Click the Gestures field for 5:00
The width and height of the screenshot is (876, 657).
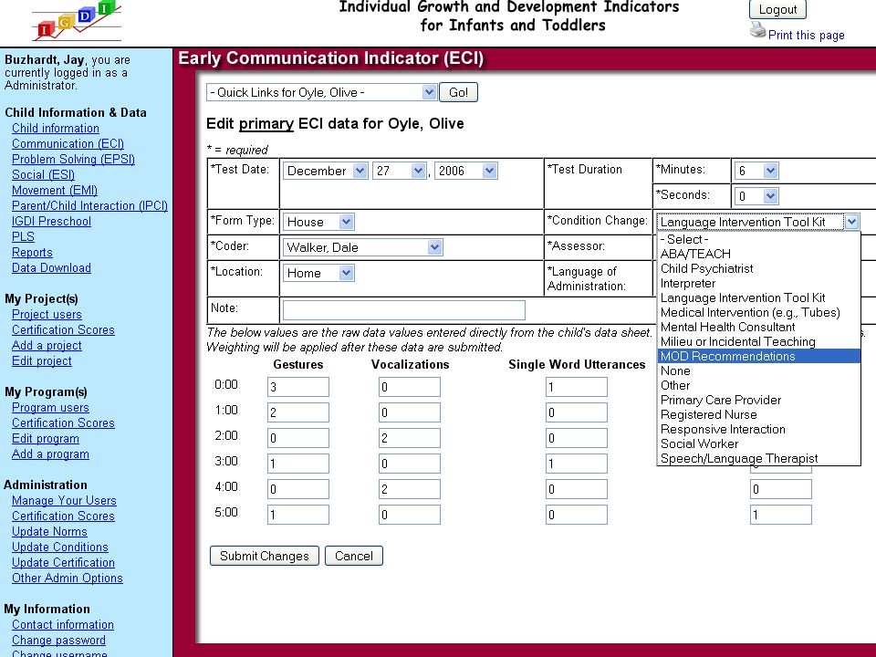tap(298, 515)
